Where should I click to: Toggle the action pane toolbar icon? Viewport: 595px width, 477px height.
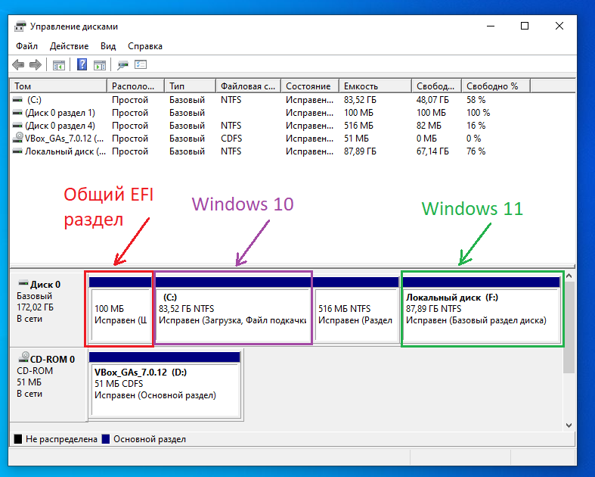pyautogui.click(x=100, y=65)
